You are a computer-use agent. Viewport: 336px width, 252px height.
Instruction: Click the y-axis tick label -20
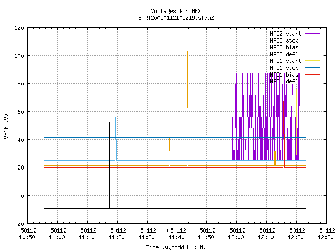coord(19,224)
